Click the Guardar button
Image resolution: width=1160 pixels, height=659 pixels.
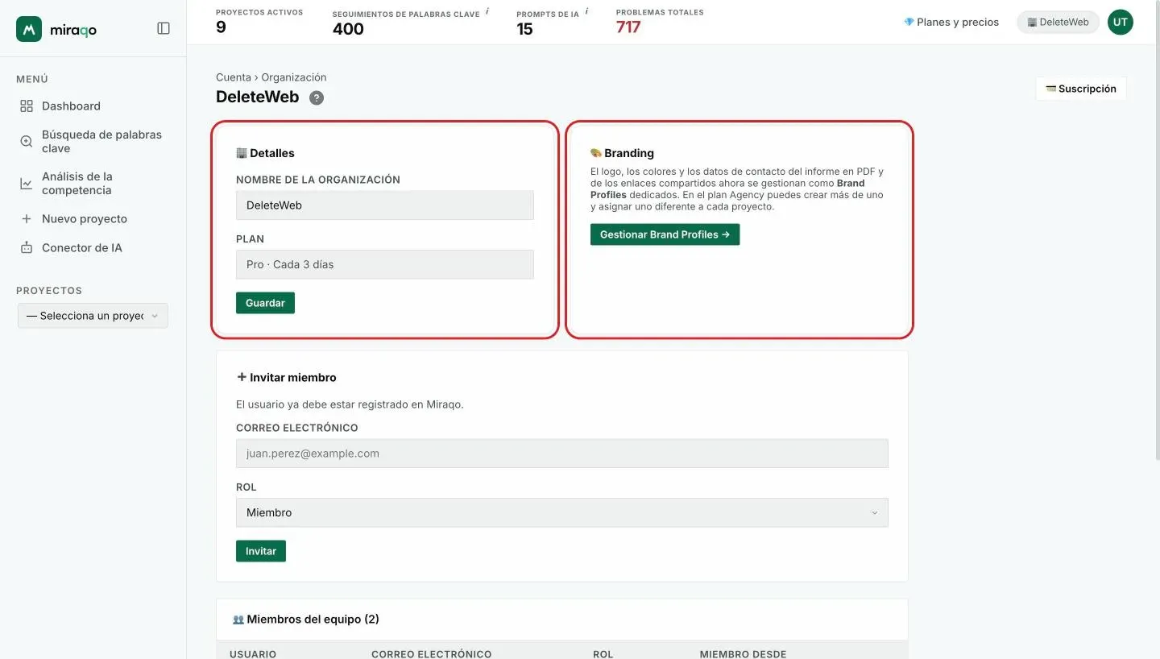click(x=265, y=303)
